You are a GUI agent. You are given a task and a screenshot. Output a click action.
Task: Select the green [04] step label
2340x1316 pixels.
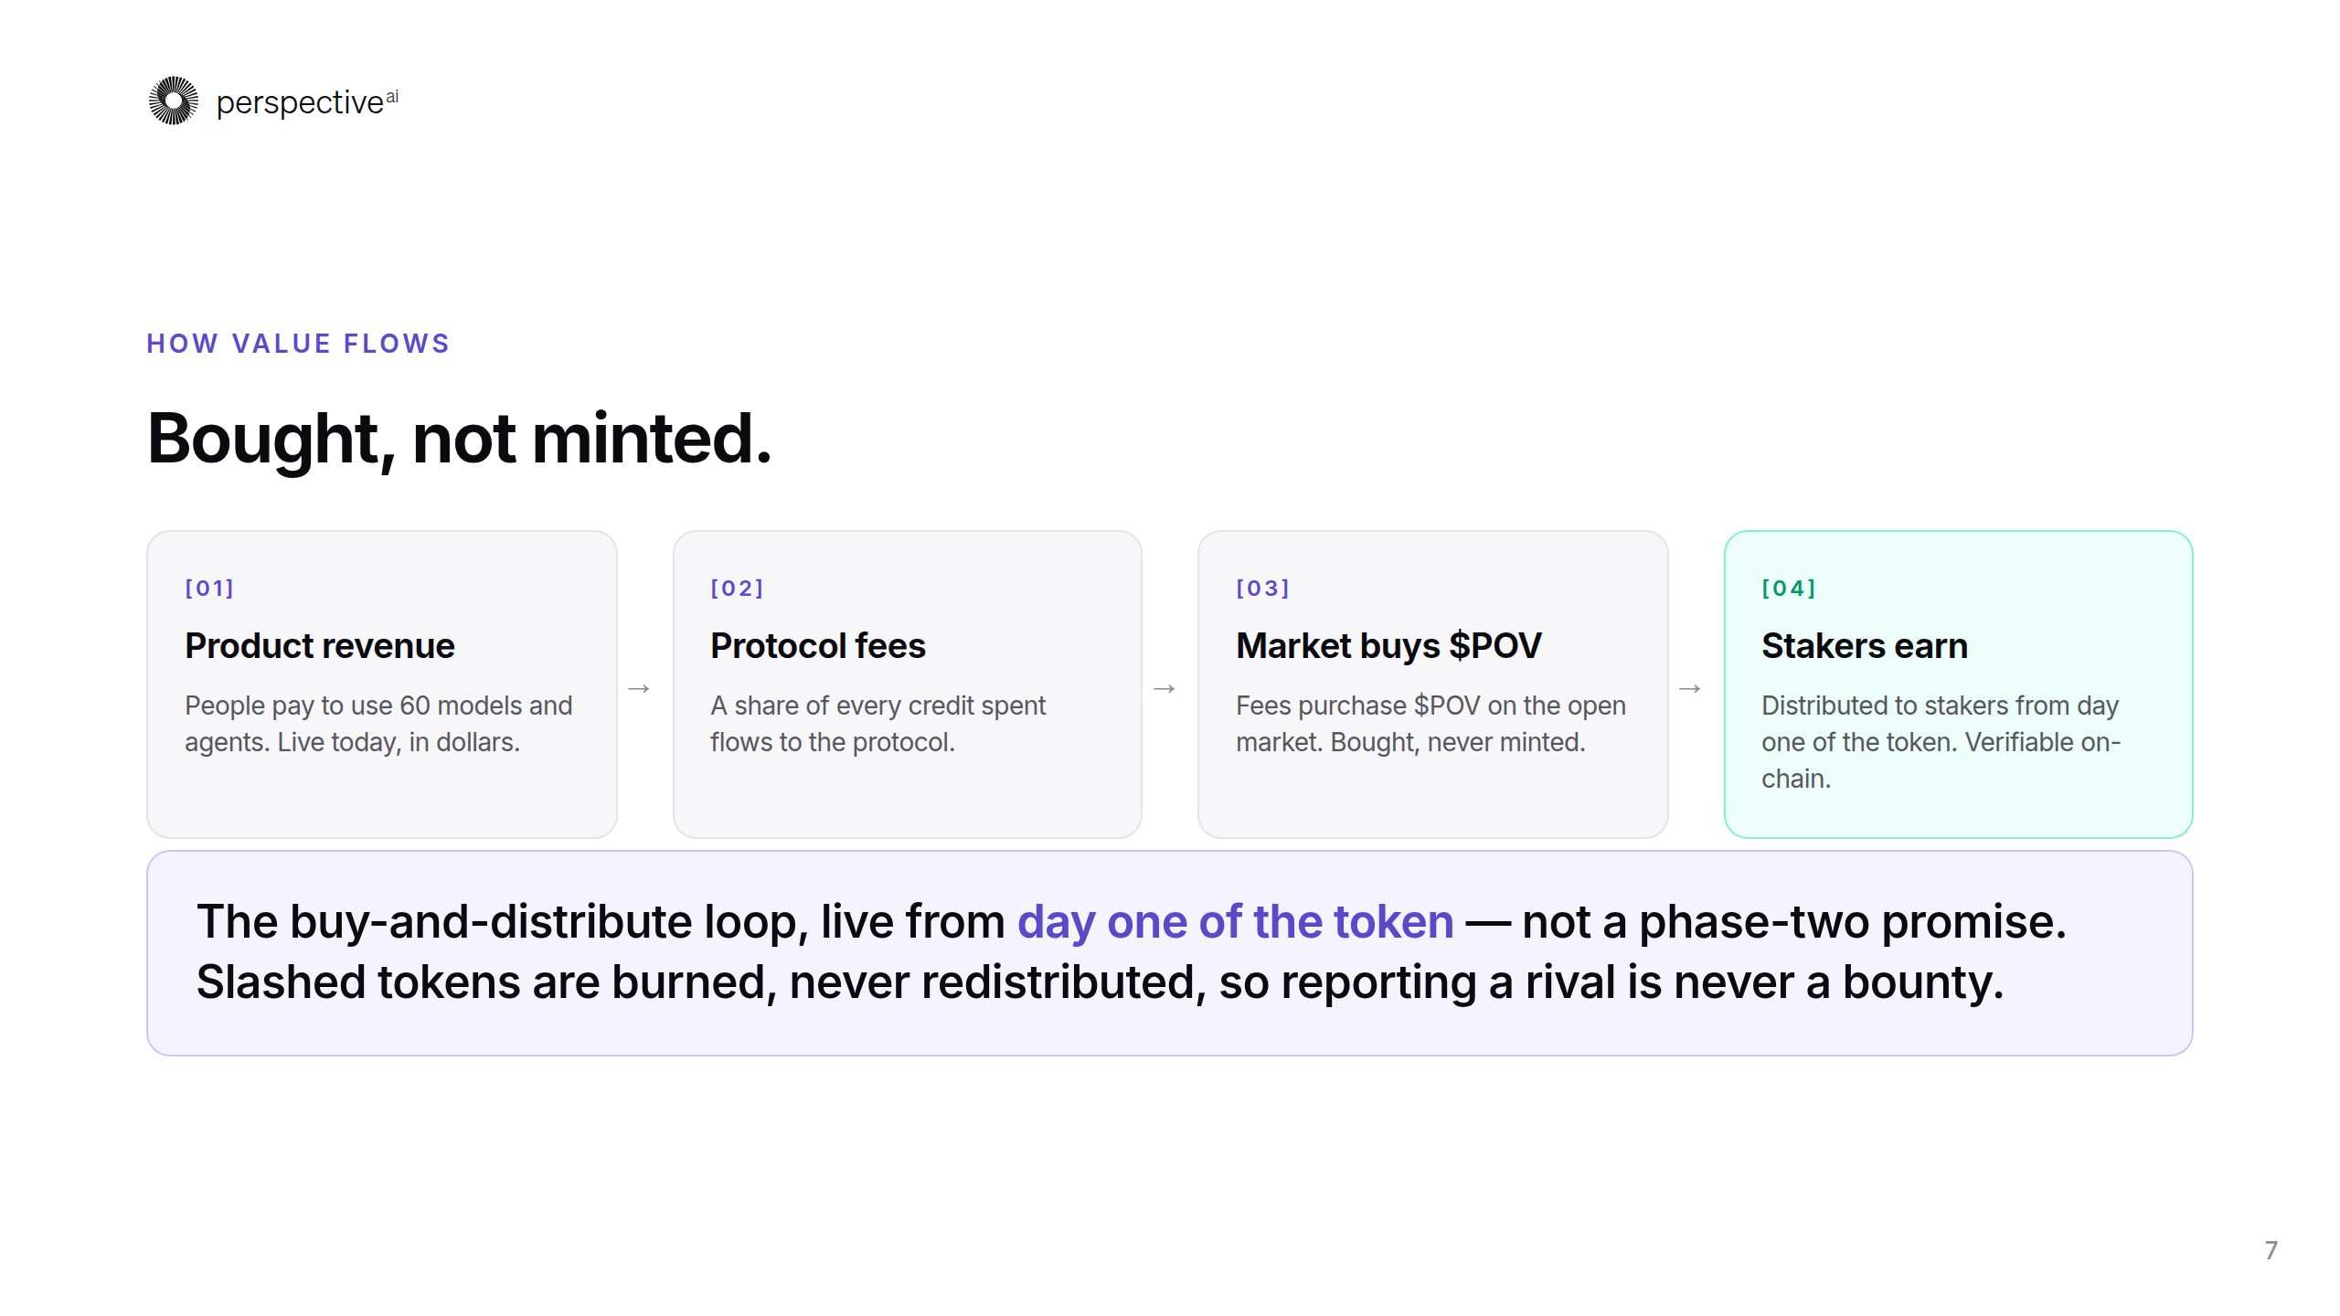pos(1788,588)
